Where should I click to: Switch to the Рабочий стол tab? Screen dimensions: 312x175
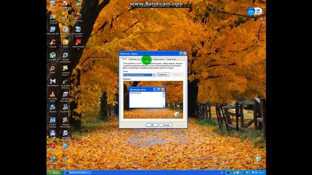pyautogui.click(x=135, y=59)
